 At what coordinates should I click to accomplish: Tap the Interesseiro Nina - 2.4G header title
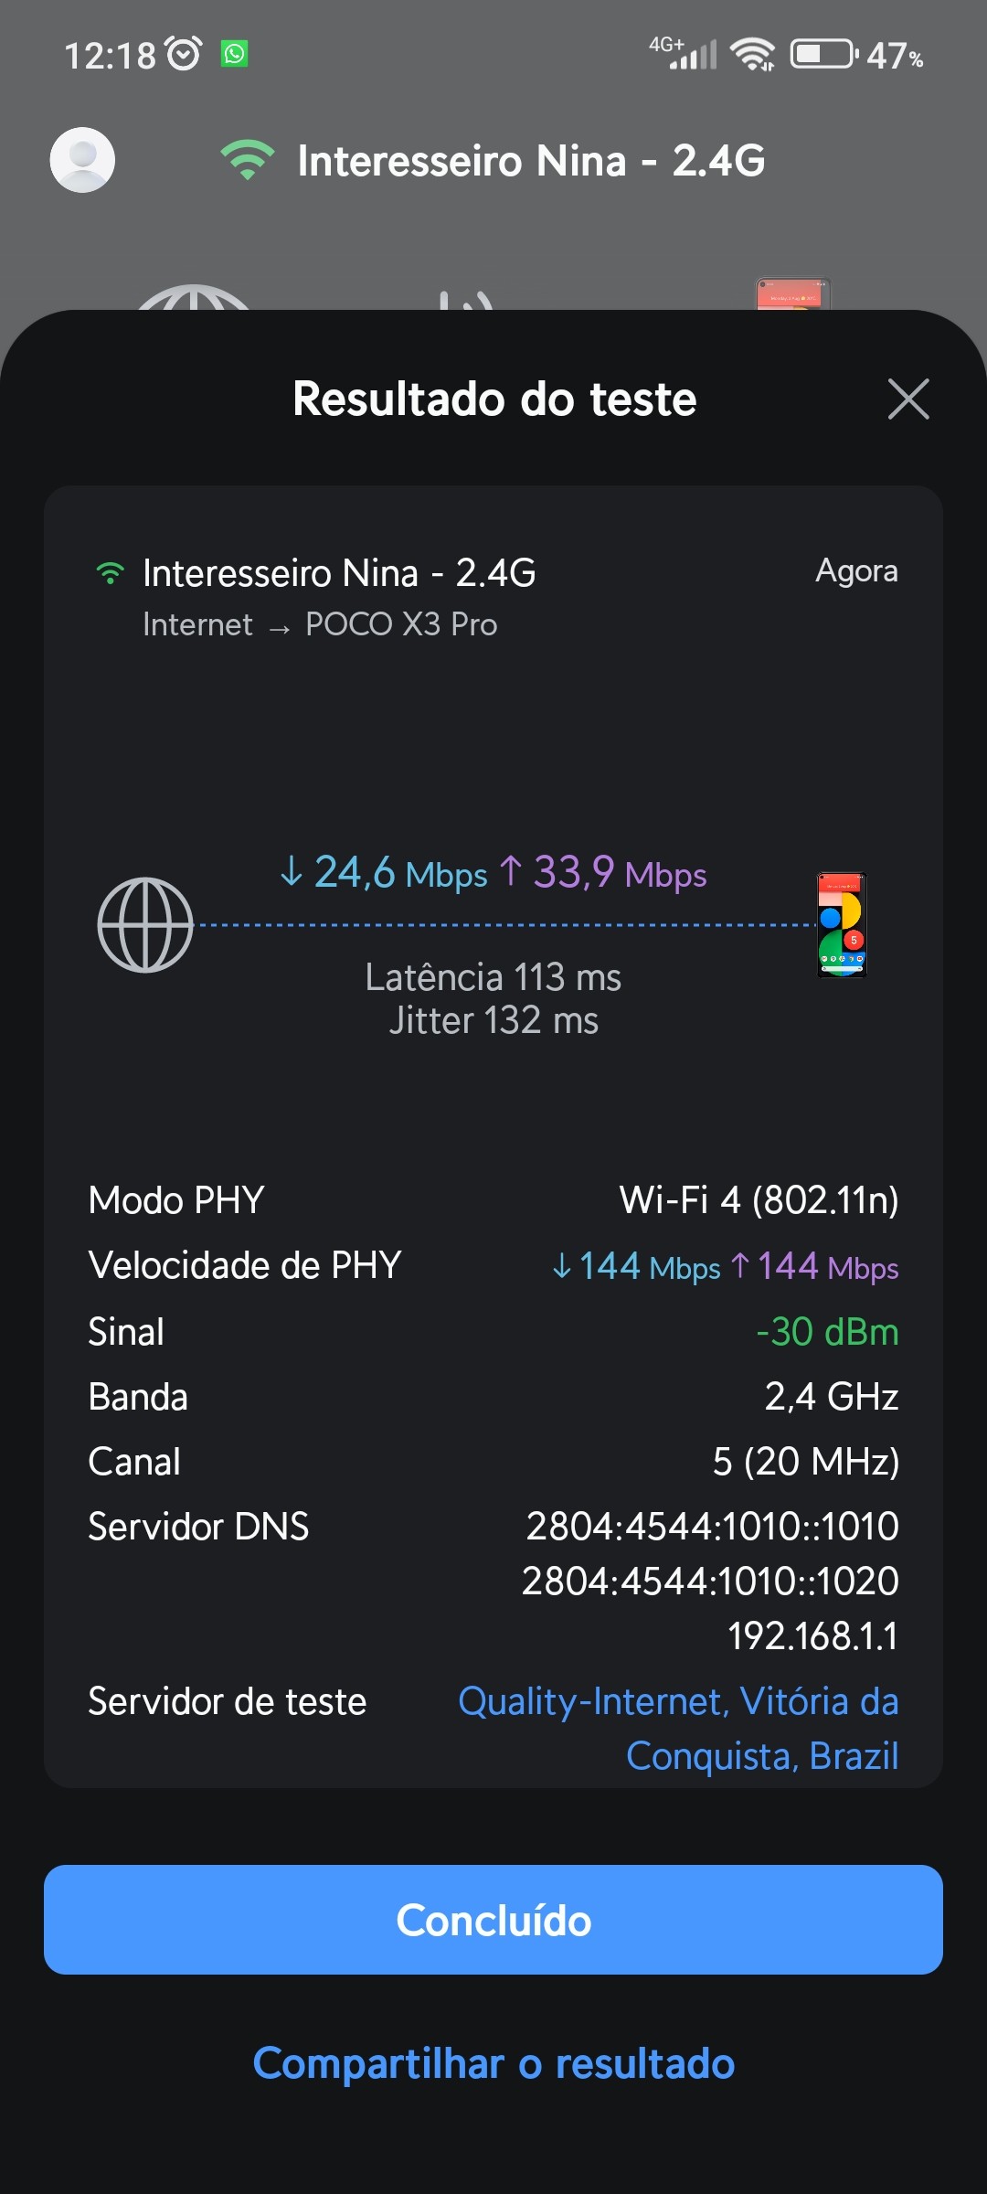point(531,161)
